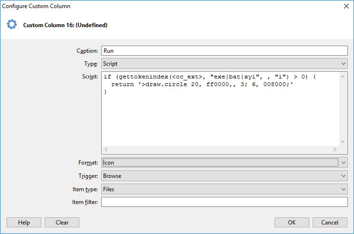Click the gear icon beside Custom Column 16
The width and height of the screenshot is (354, 234).
click(11, 25)
